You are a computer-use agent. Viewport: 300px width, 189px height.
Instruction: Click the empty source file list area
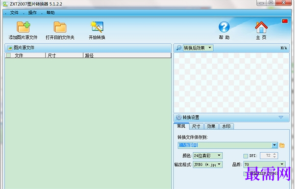pyautogui.click(x=88, y=123)
